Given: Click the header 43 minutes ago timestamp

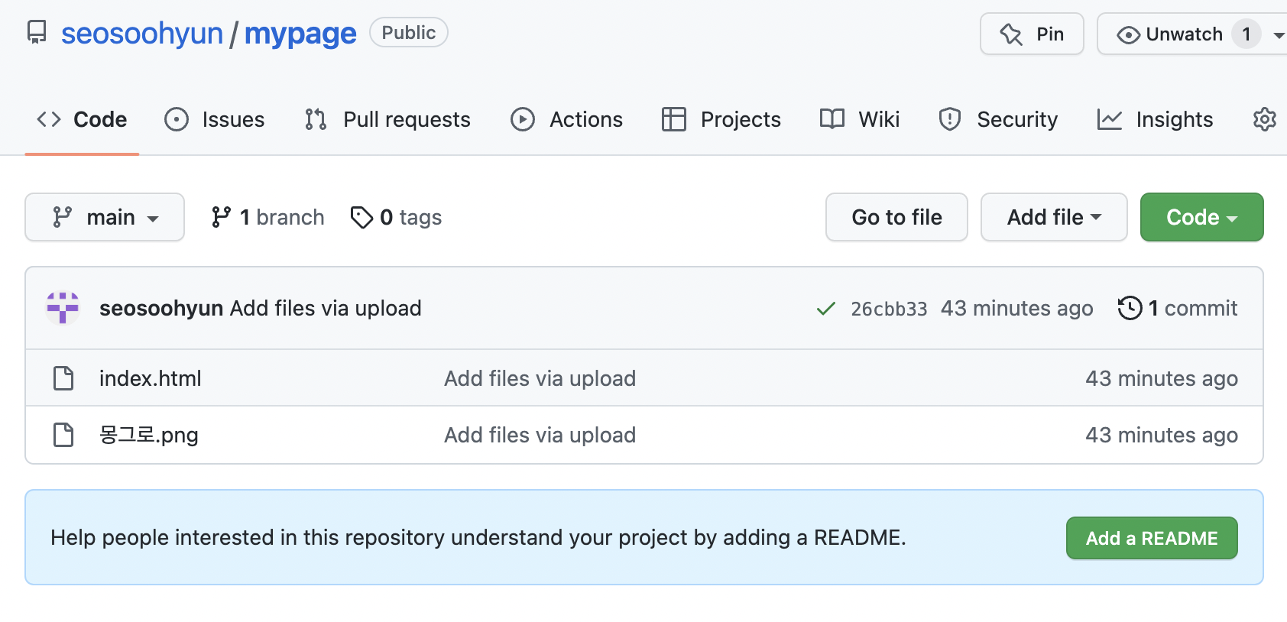Looking at the screenshot, I should tap(1016, 308).
